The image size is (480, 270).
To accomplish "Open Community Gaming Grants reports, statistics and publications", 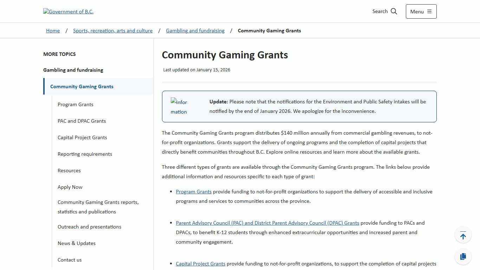I will pos(98,207).
